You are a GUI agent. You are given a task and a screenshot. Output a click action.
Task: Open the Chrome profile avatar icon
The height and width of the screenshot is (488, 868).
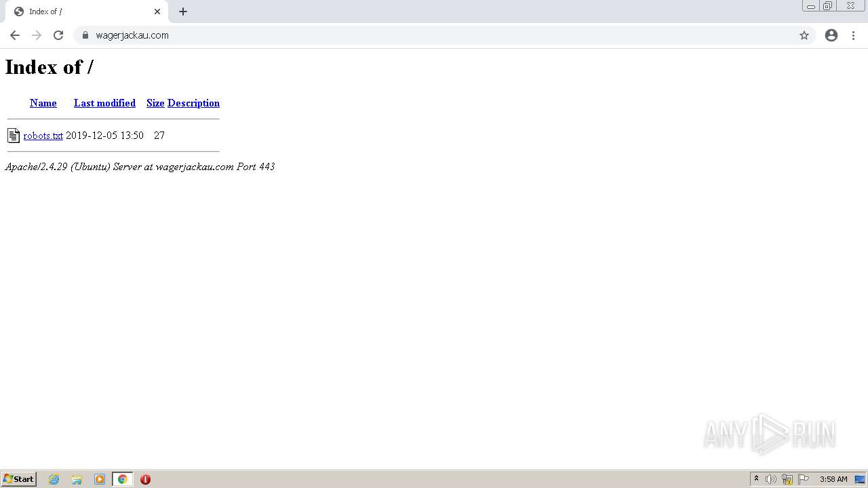coord(831,35)
